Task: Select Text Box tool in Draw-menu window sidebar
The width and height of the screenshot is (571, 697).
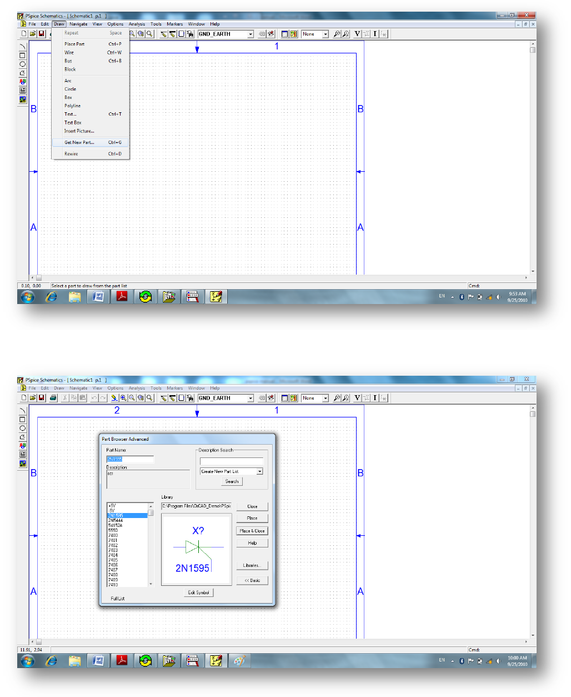Action: [23, 90]
